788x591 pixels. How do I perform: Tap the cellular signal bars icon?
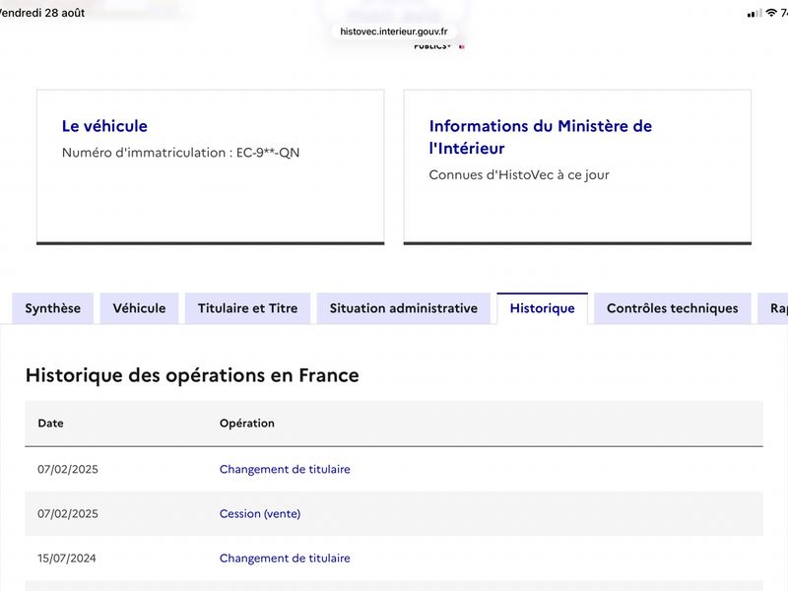click(x=754, y=14)
